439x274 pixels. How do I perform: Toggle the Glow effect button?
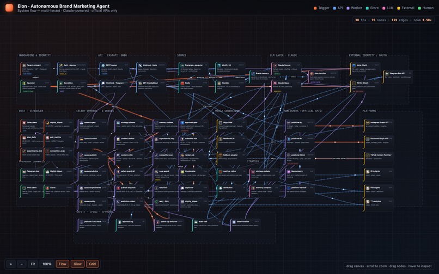pos(77,264)
